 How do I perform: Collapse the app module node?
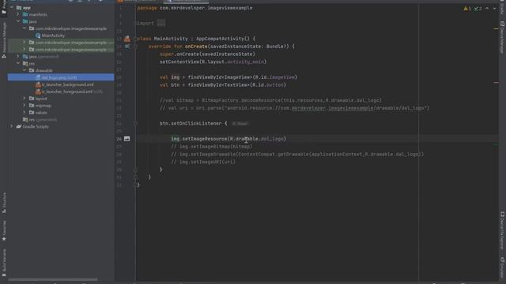pyautogui.click(x=12, y=7)
